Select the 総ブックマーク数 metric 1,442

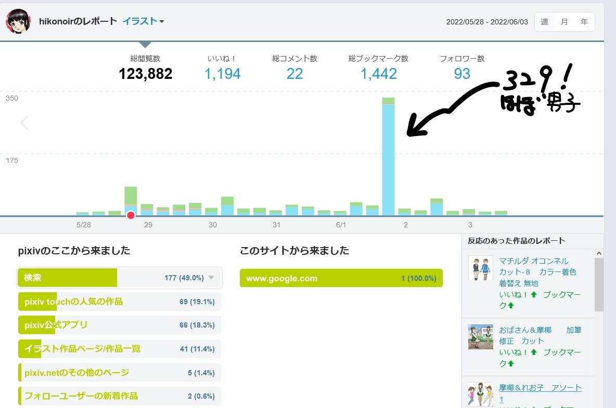pyautogui.click(x=378, y=69)
